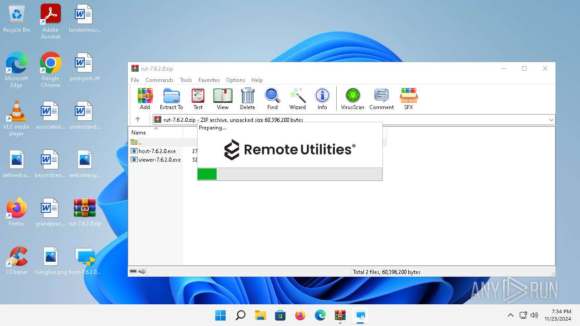Screen dimensions: 580x326
Task: Open network icon in system tray
Action: point(523,315)
